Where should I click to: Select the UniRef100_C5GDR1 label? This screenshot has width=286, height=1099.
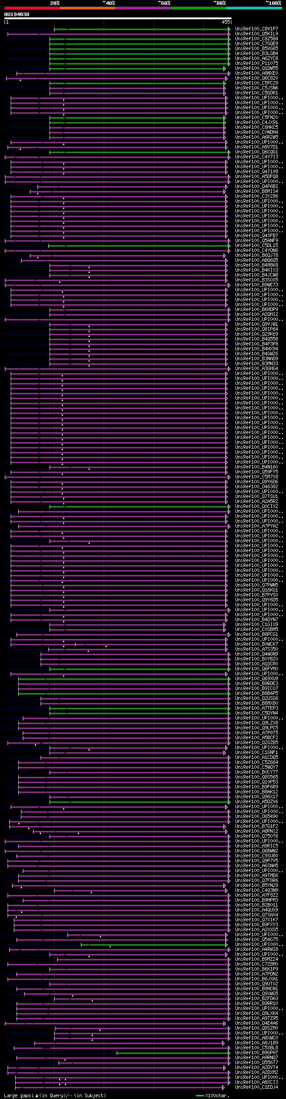click(257, 93)
